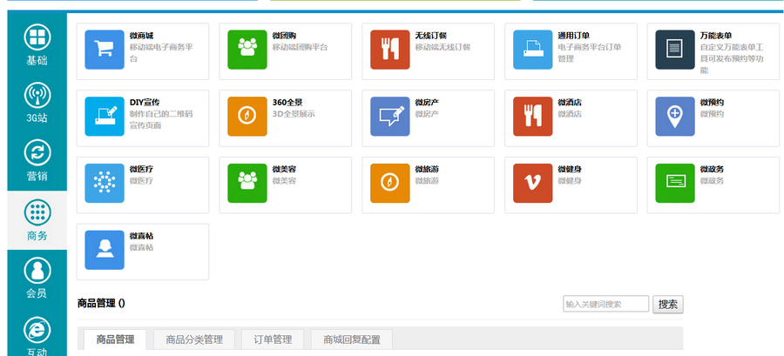Viewport: 784px width, 356px height.
Task: Select the 360全景 compass icon
Action: click(x=247, y=117)
